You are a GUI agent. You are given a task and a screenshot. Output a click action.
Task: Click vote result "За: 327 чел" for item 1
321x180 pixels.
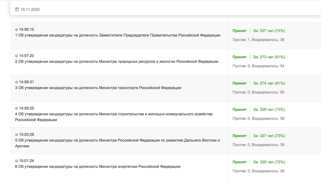pyautogui.click(x=269, y=31)
